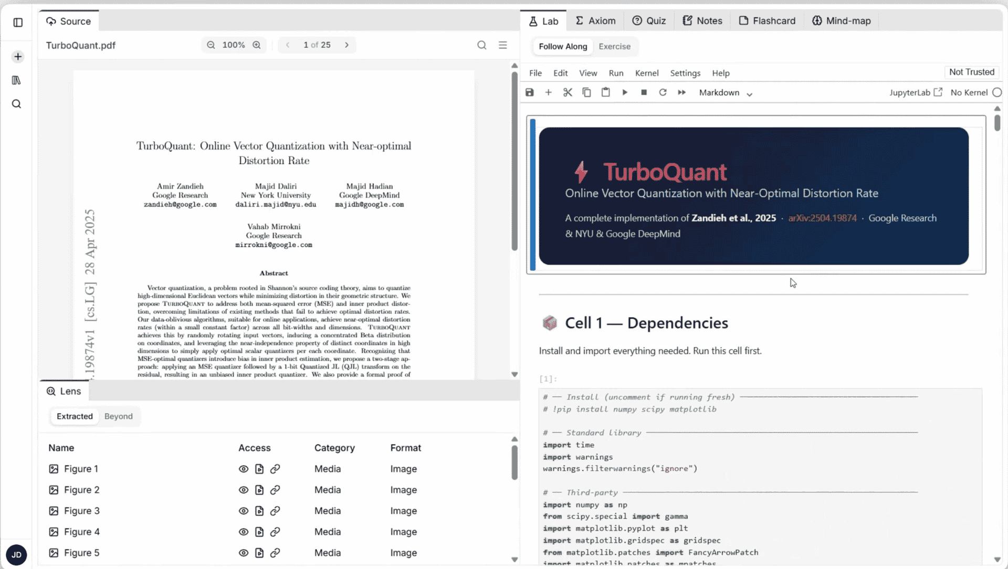Open notebook in JupyterLab

(916, 92)
